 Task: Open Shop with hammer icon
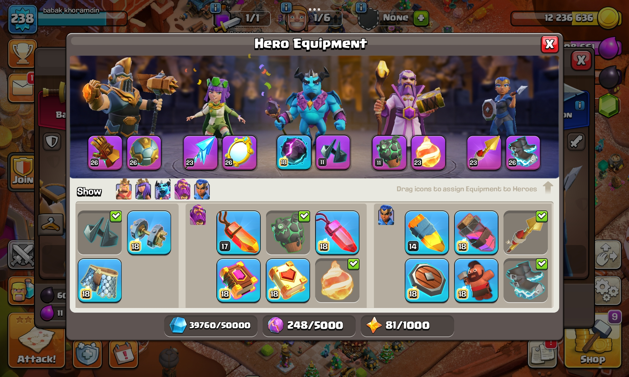pyautogui.click(x=593, y=340)
